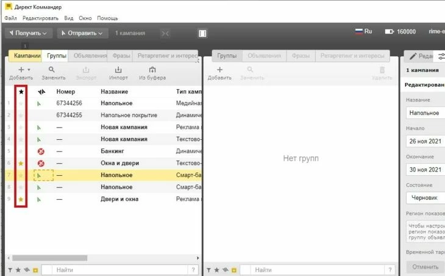Click the Импорт icon

(x=118, y=70)
